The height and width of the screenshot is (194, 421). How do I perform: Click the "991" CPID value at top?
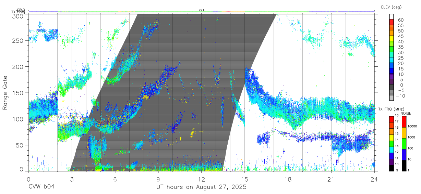click(x=201, y=10)
